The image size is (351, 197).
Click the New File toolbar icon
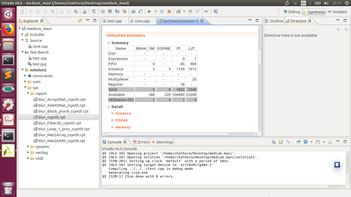[x=22, y=12]
